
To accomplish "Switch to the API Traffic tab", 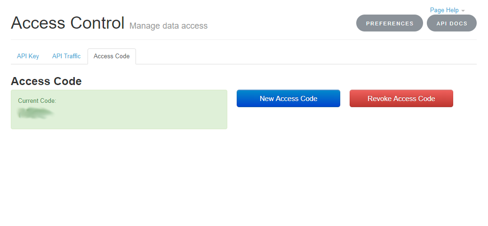I will pyautogui.click(x=66, y=56).
